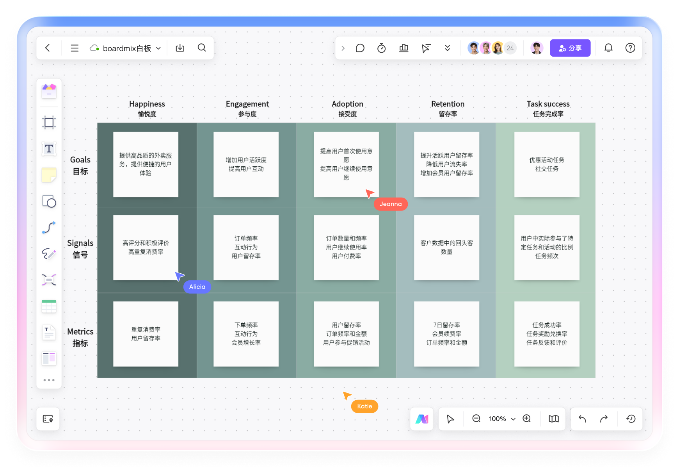Select the Frame tool in left sidebar
Image resolution: width=679 pixels, height=467 pixels.
pos(49,123)
